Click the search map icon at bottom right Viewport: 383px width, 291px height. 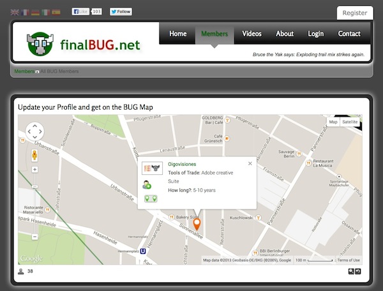(x=351, y=271)
